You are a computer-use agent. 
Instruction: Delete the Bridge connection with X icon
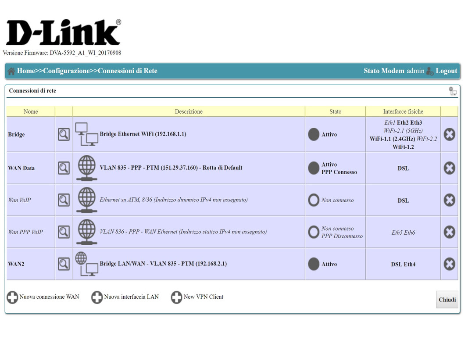[449, 134]
